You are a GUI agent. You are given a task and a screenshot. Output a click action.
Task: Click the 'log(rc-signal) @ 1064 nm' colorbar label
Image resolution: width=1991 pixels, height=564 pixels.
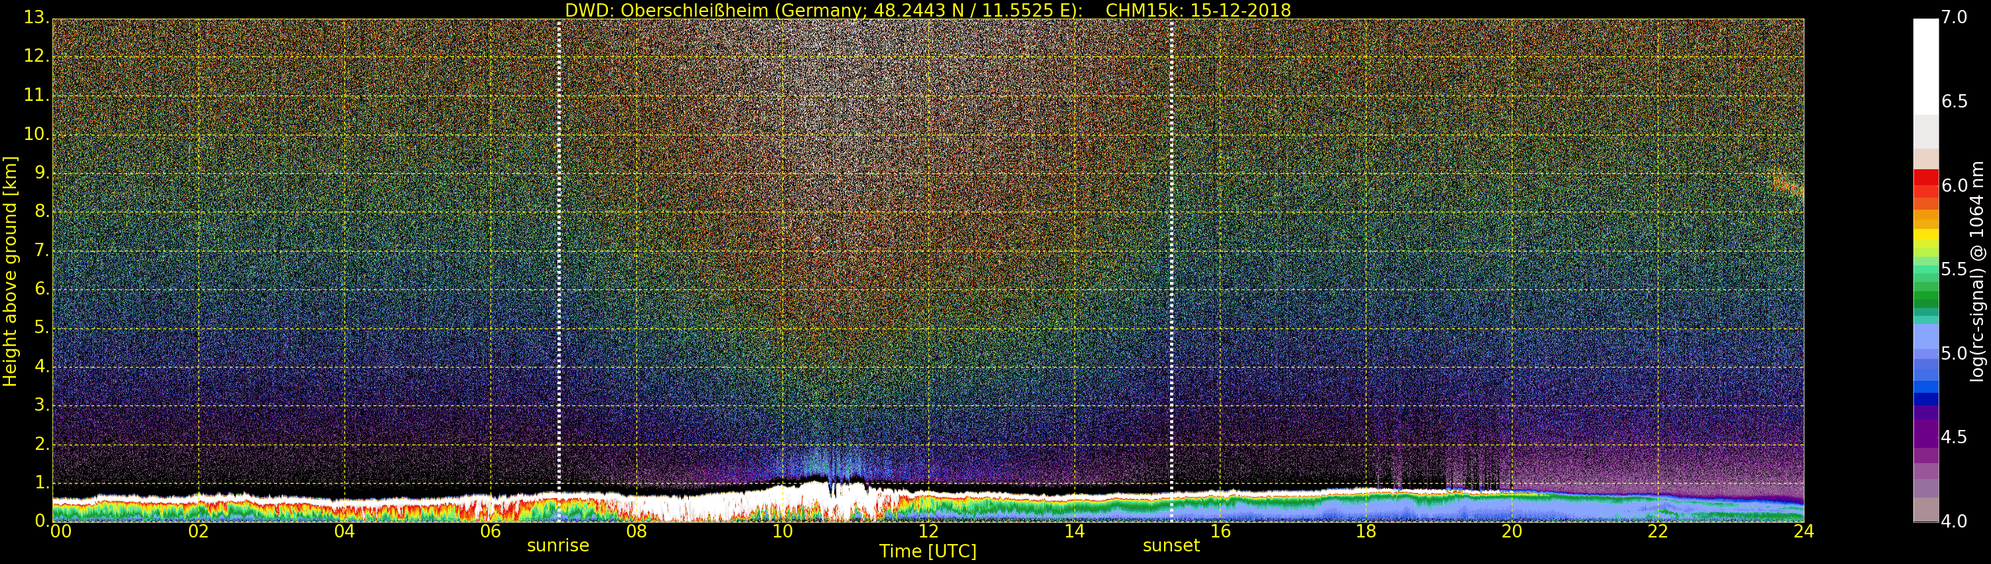[1976, 271]
